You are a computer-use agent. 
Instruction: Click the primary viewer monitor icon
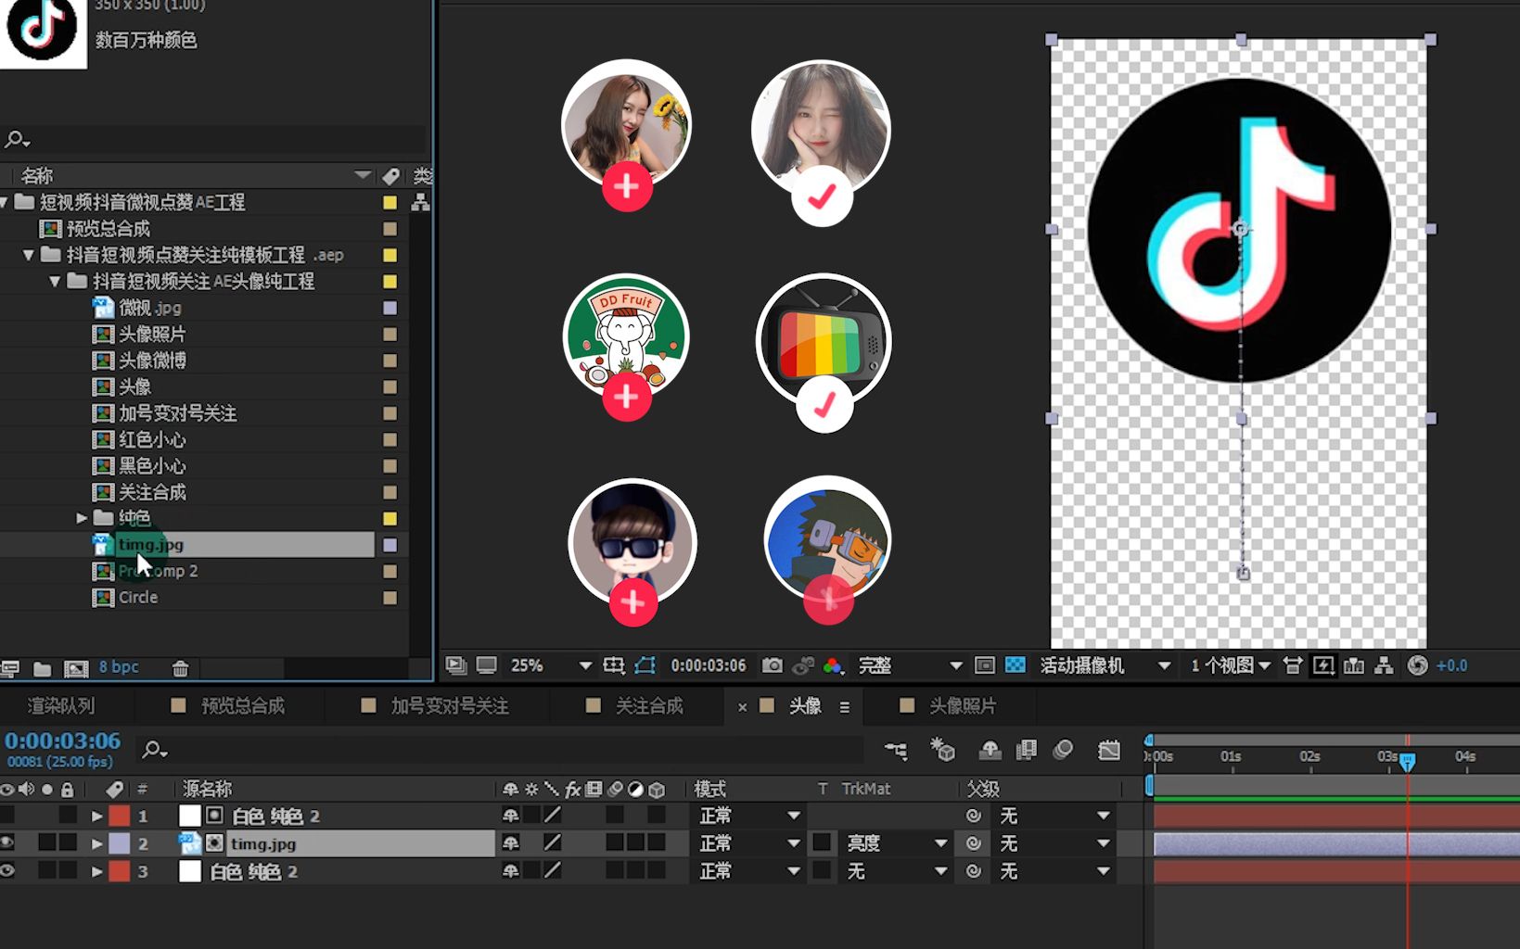coord(486,665)
